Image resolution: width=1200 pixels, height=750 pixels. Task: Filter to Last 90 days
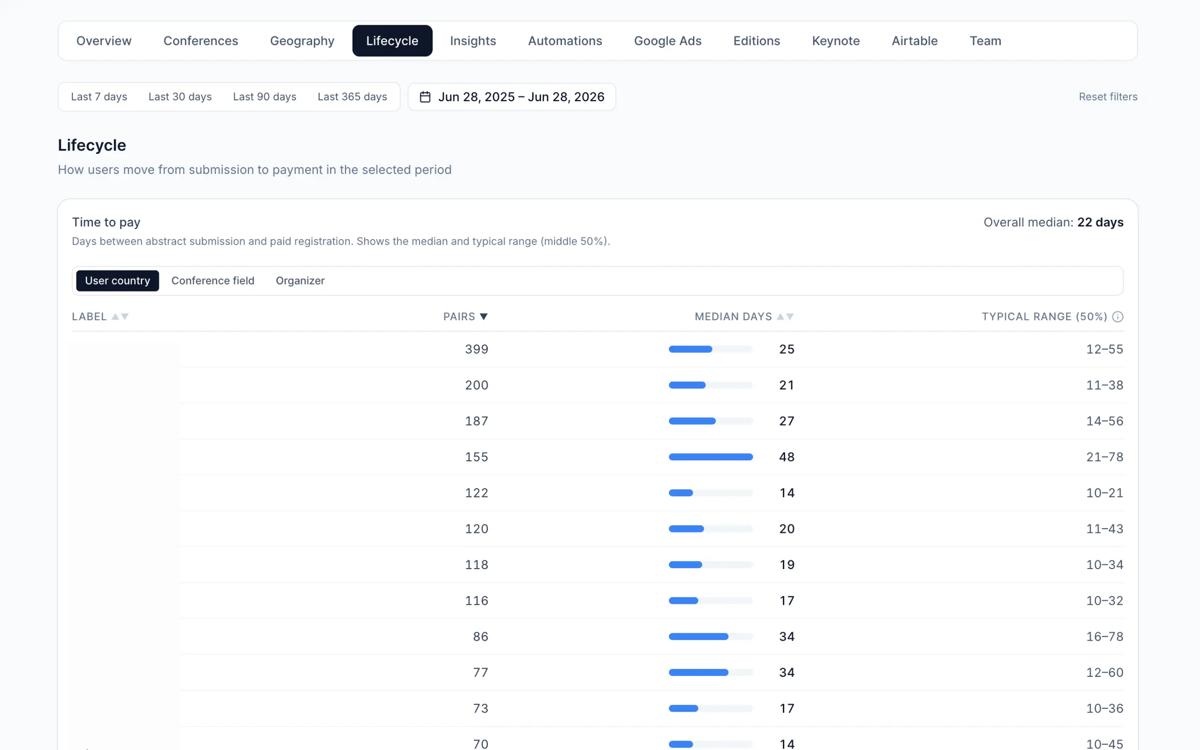(x=265, y=97)
